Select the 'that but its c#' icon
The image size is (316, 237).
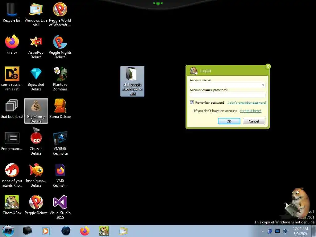(x=12, y=109)
